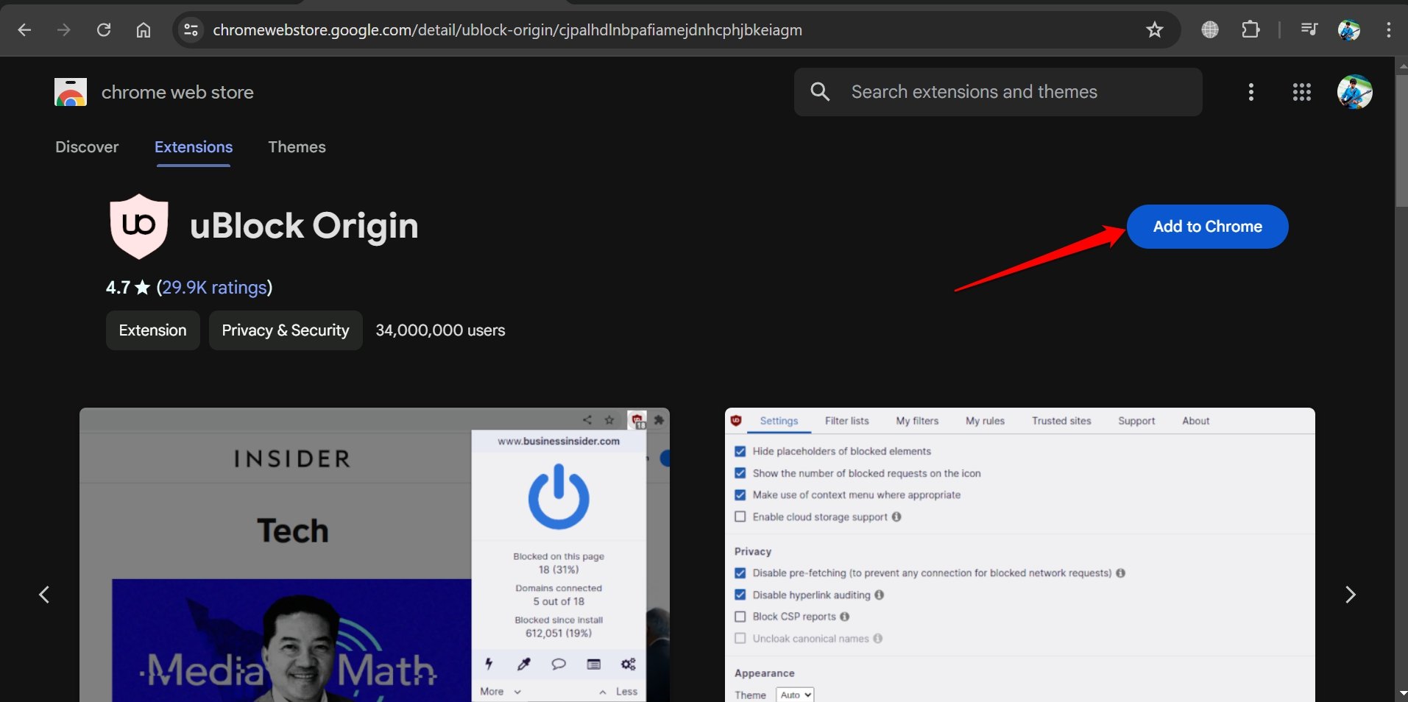1408x702 pixels.
Task: Click the uBlock Origin heading text
Action: pyautogui.click(x=304, y=226)
